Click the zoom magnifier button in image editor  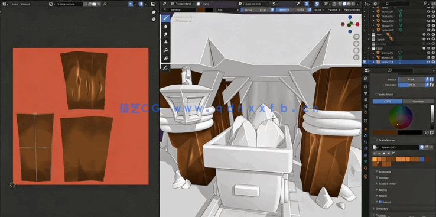coord(154,12)
